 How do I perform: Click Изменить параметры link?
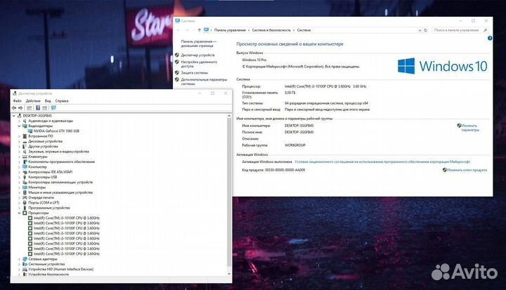tap(470, 128)
